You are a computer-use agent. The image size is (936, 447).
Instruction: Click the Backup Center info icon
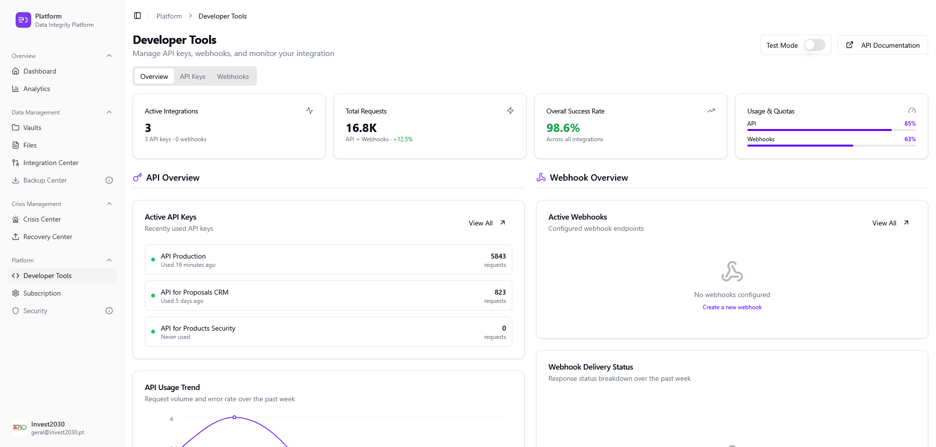point(109,180)
